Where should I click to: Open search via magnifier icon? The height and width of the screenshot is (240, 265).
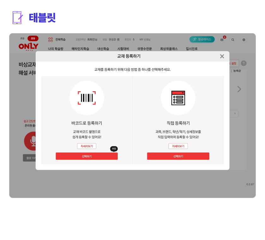click(233, 40)
